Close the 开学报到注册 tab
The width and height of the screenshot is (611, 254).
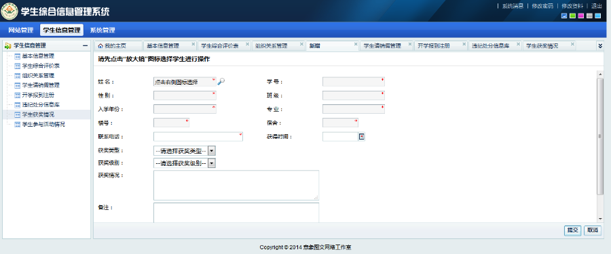pos(464,44)
